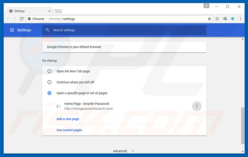Select Continue where you left off
Image resolution: width=248 pixels, height=157 pixels.
[x=49, y=82]
